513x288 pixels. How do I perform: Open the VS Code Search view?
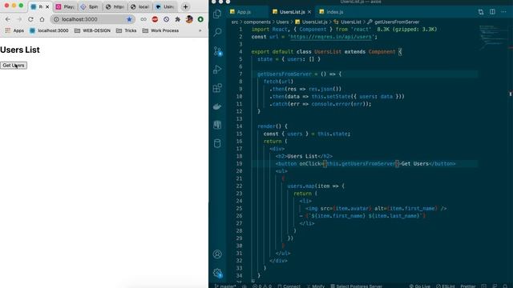[217, 32]
